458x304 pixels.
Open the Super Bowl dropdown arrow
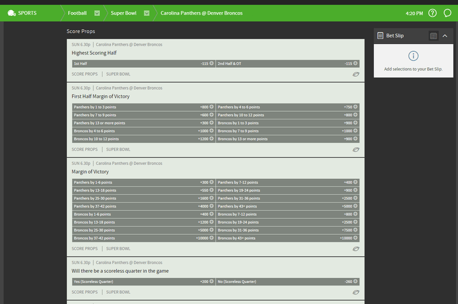coord(147,13)
